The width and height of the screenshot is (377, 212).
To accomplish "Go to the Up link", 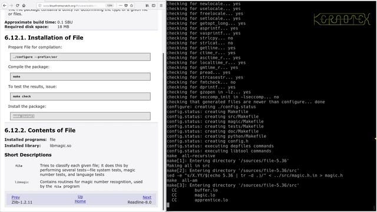I will (80, 197).
